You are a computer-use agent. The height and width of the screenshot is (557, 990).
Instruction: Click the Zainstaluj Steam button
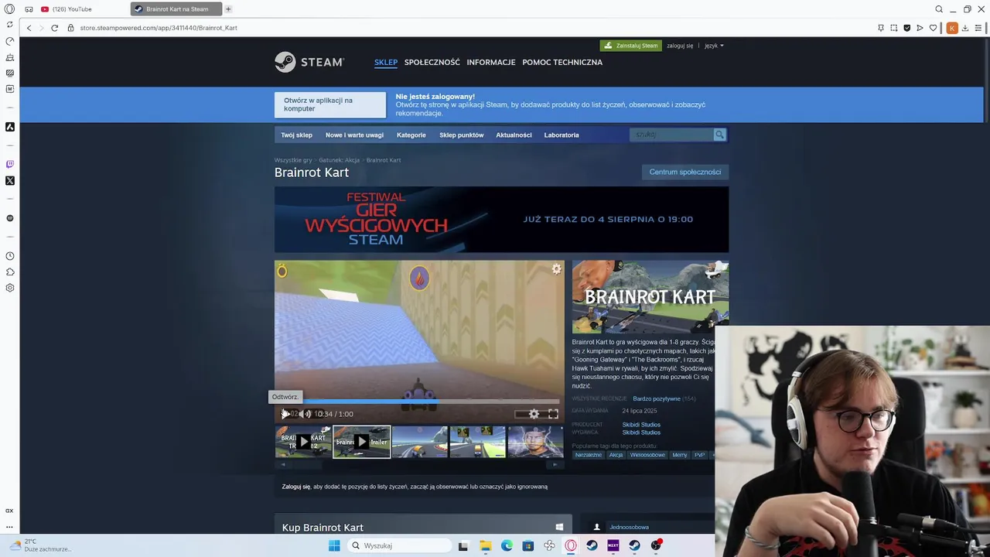coord(630,46)
